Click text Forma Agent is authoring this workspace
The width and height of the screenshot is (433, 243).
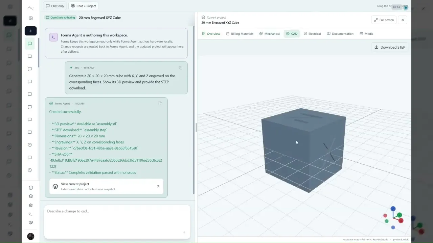coord(94,35)
